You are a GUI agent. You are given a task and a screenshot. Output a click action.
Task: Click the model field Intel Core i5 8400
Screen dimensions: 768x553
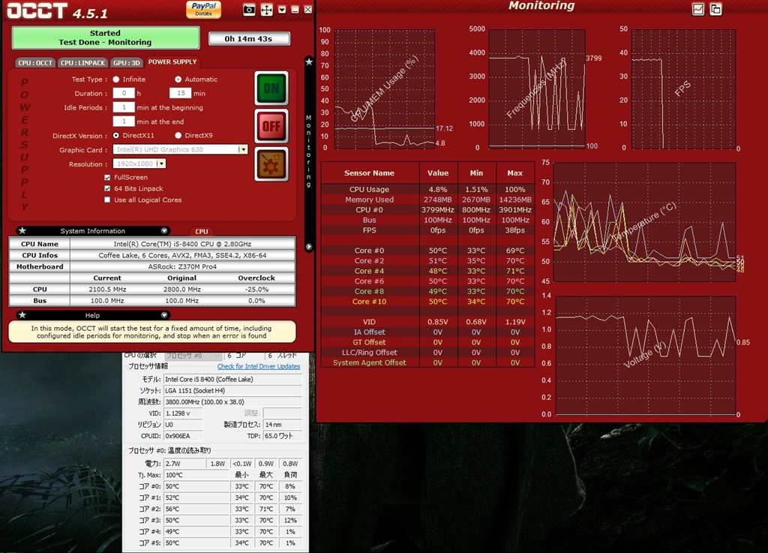[x=232, y=379]
